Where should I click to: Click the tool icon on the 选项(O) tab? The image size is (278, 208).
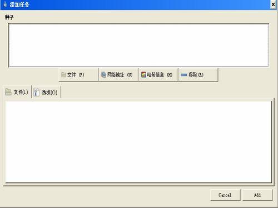36,92
